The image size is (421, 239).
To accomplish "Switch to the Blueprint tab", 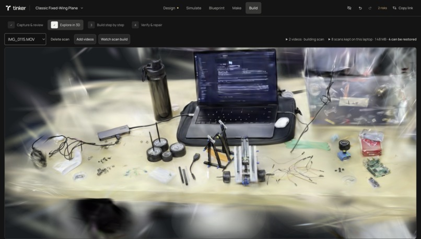I will [217, 8].
